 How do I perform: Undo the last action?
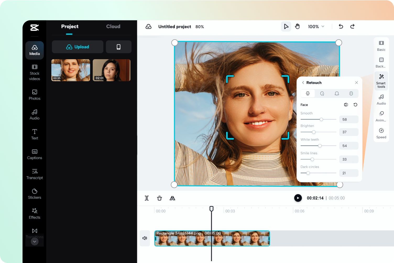(x=341, y=26)
